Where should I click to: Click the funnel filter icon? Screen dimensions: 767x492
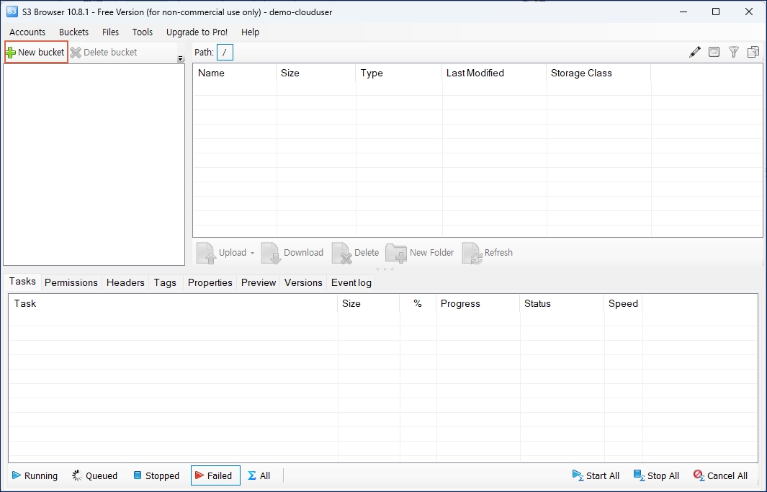pos(733,52)
